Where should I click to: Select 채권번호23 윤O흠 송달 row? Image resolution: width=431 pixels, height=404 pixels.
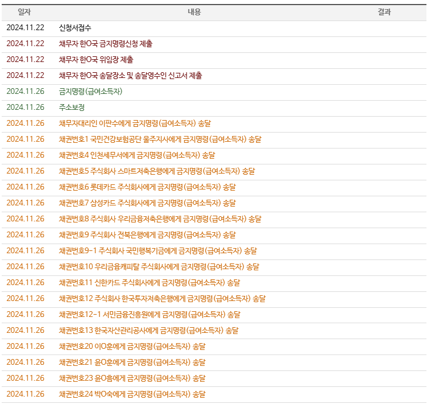tap(214, 378)
